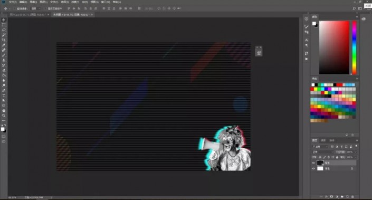
Task: Hide the top layer using eye icon
Action: (313, 163)
